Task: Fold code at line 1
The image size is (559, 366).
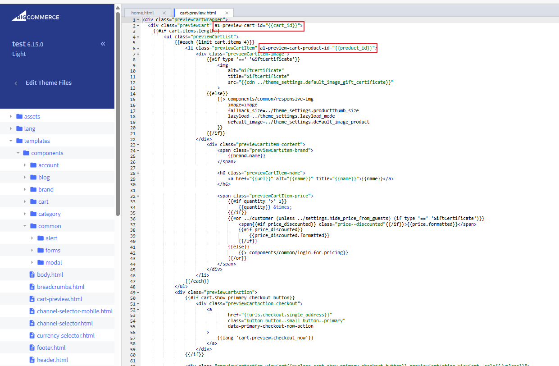Action: pyautogui.click(x=138, y=19)
